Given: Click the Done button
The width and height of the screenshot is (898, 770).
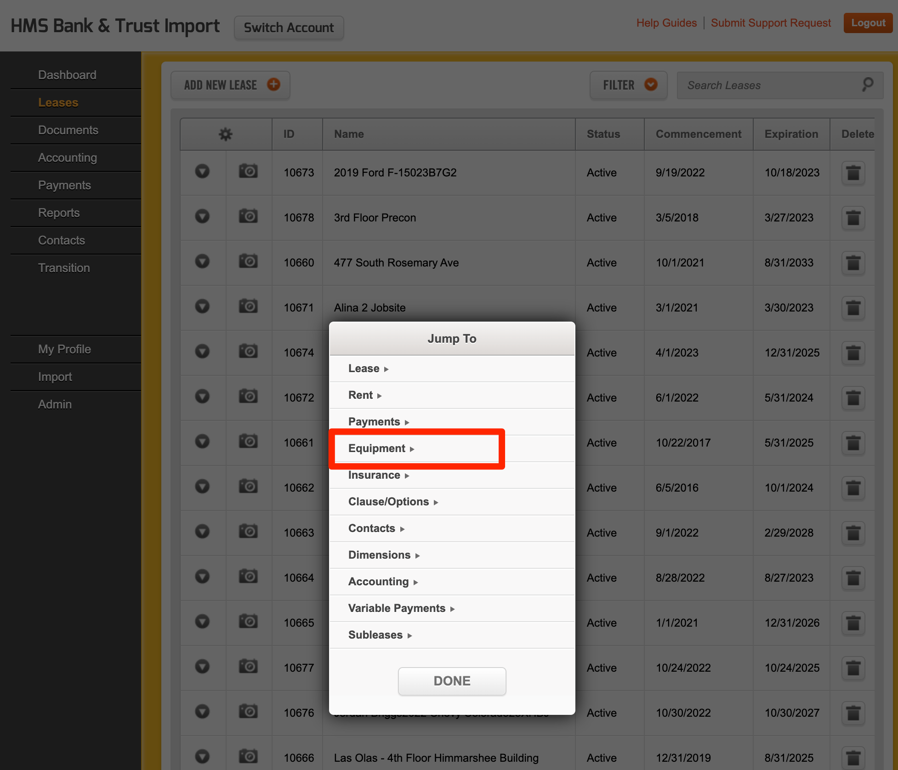Looking at the screenshot, I should 452,681.
